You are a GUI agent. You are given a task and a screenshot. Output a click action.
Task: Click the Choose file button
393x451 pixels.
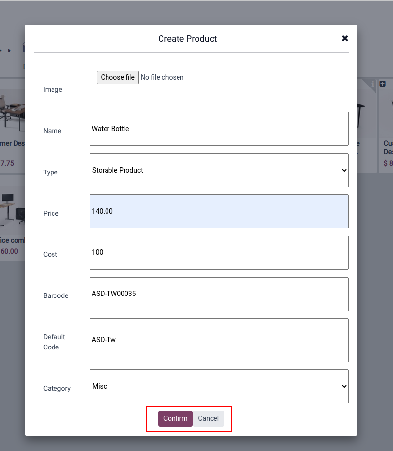[x=118, y=77]
